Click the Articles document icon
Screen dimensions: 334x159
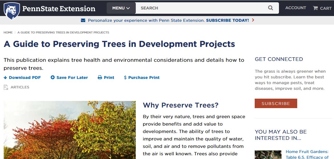coord(6,87)
